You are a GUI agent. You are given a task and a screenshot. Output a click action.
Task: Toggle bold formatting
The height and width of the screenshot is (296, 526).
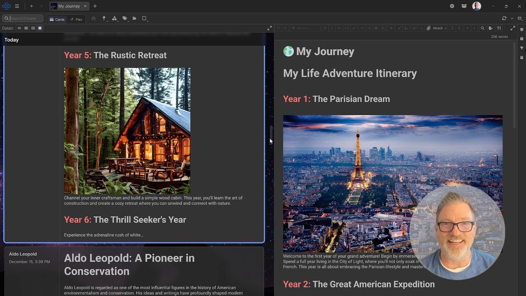325,28
